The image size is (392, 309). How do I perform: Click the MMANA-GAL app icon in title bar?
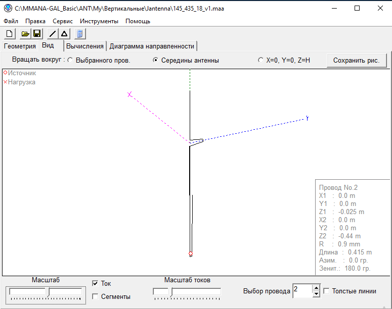pyautogui.click(x=8, y=8)
